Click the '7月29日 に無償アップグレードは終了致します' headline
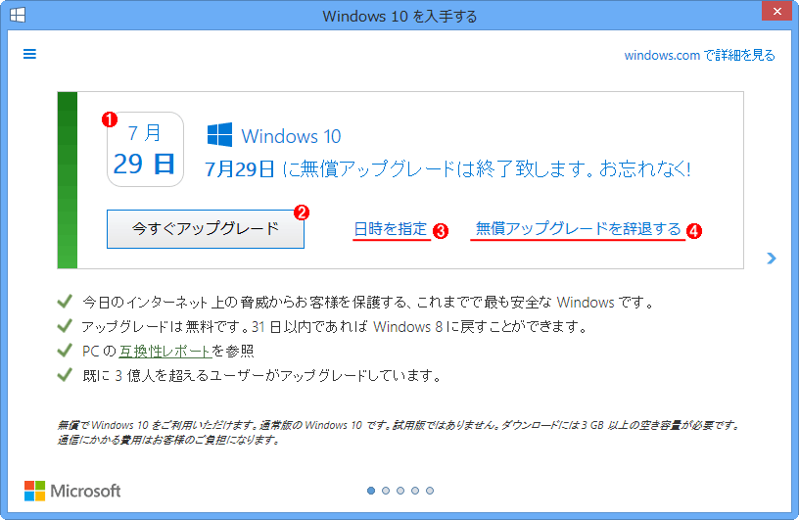The height and width of the screenshot is (520, 799). [x=447, y=168]
